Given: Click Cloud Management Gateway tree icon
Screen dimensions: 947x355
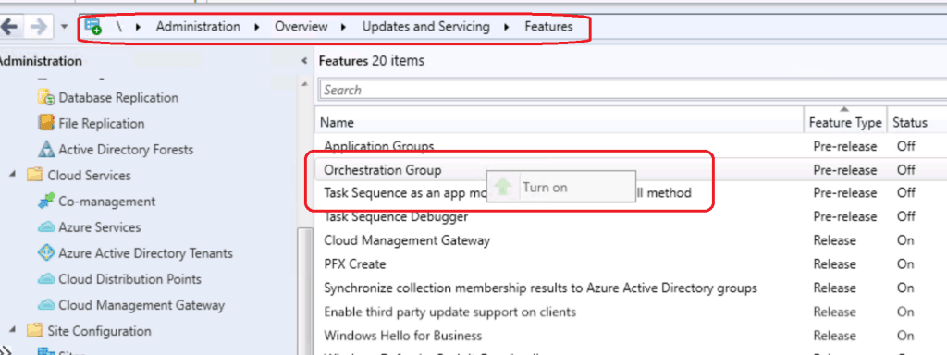Looking at the screenshot, I should pyautogui.click(x=46, y=305).
